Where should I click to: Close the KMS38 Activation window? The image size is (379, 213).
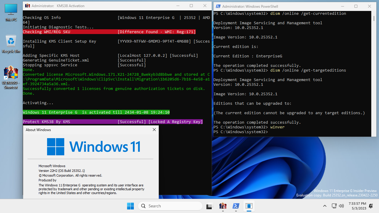click(205, 6)
